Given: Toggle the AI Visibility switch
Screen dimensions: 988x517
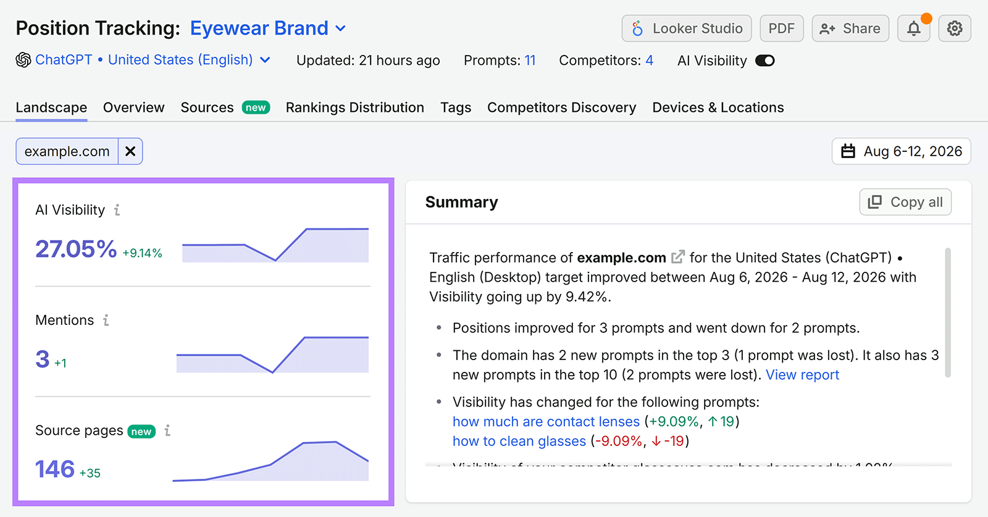Looking at the screenshot, I should click(x=765, y=61).
